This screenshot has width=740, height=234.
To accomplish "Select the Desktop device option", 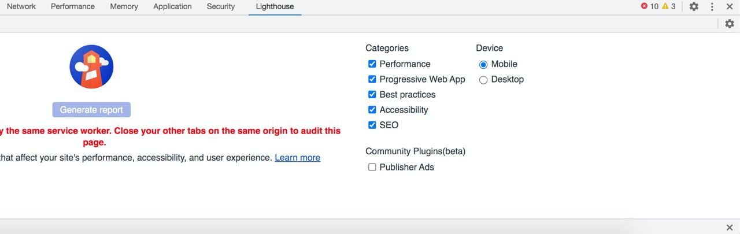I will pos(483,80).
